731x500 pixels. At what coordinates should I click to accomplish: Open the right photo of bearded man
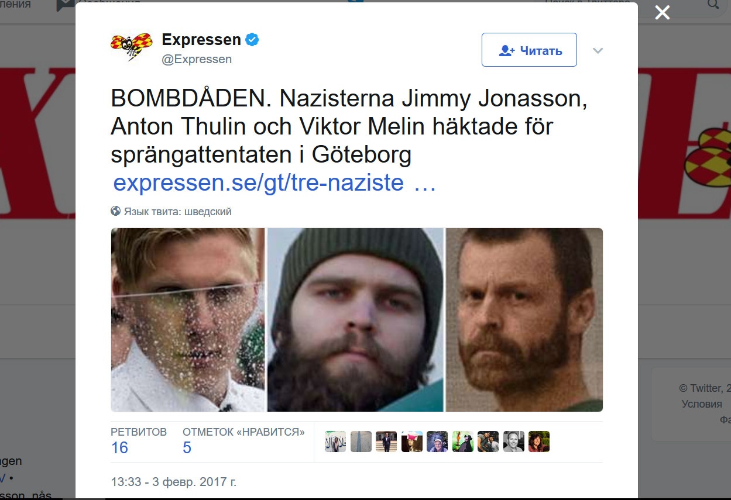[x=524, y=320]
